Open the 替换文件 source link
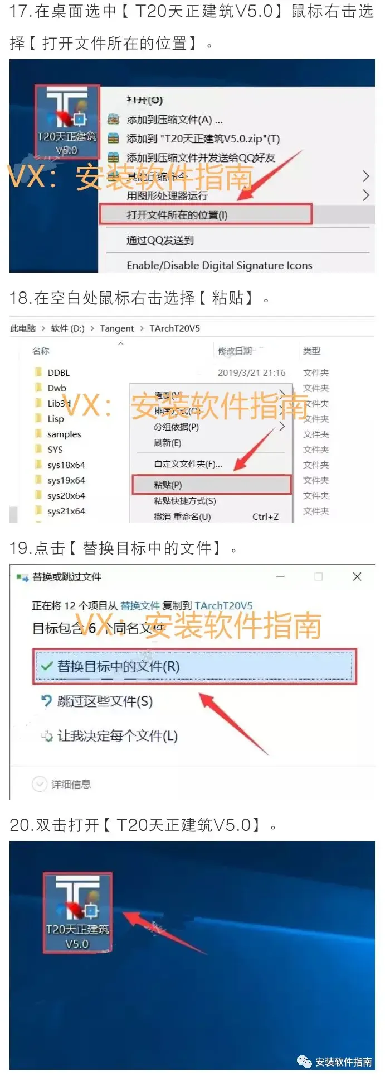The width and height of the screenshot is (385, 1080). click(x=140, y=606)
